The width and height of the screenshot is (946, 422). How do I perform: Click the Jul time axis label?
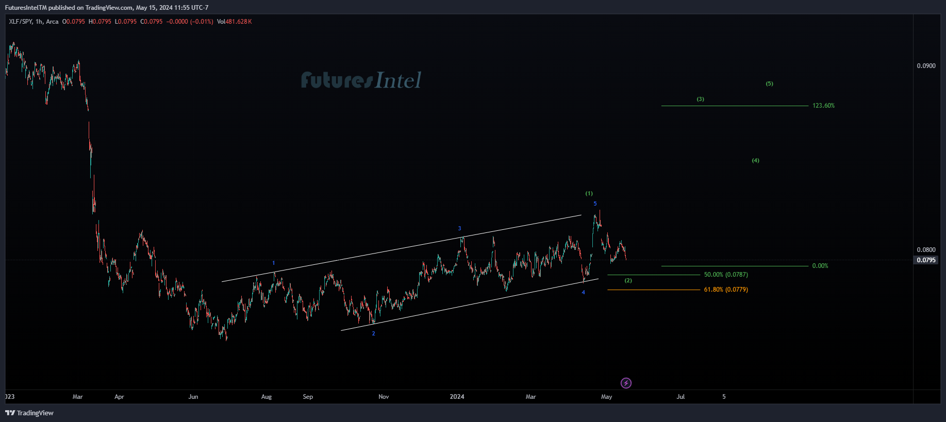(681, 397)
